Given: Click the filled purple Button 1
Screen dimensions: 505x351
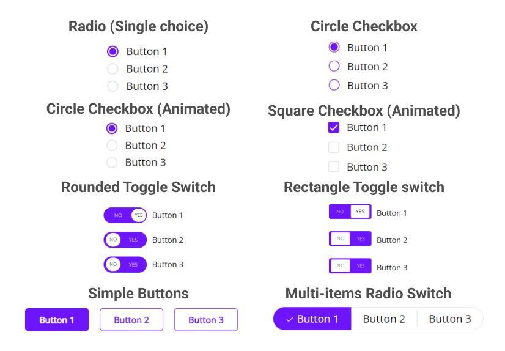Looking at the screenshot, I should [x=57, y=320].
